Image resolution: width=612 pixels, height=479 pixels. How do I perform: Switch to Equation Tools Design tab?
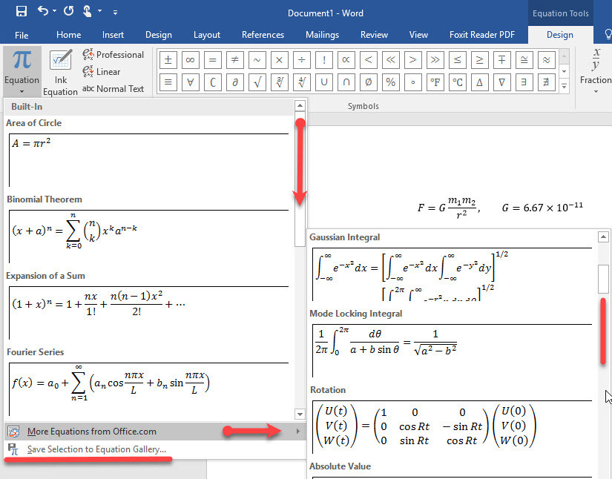pyautogui.click(x=559, y=35)
